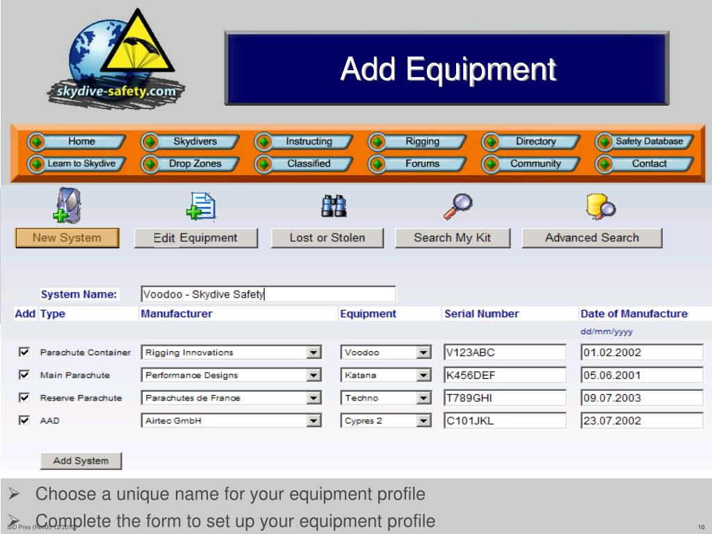
Task: Click the Lost or Stolen binoculars icon
Action: point(334,206)
